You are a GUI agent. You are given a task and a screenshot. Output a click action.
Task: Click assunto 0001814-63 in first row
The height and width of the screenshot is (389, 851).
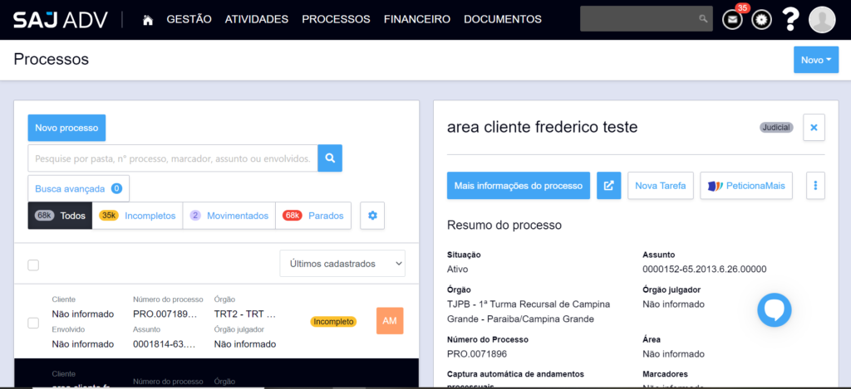point(164,344)
